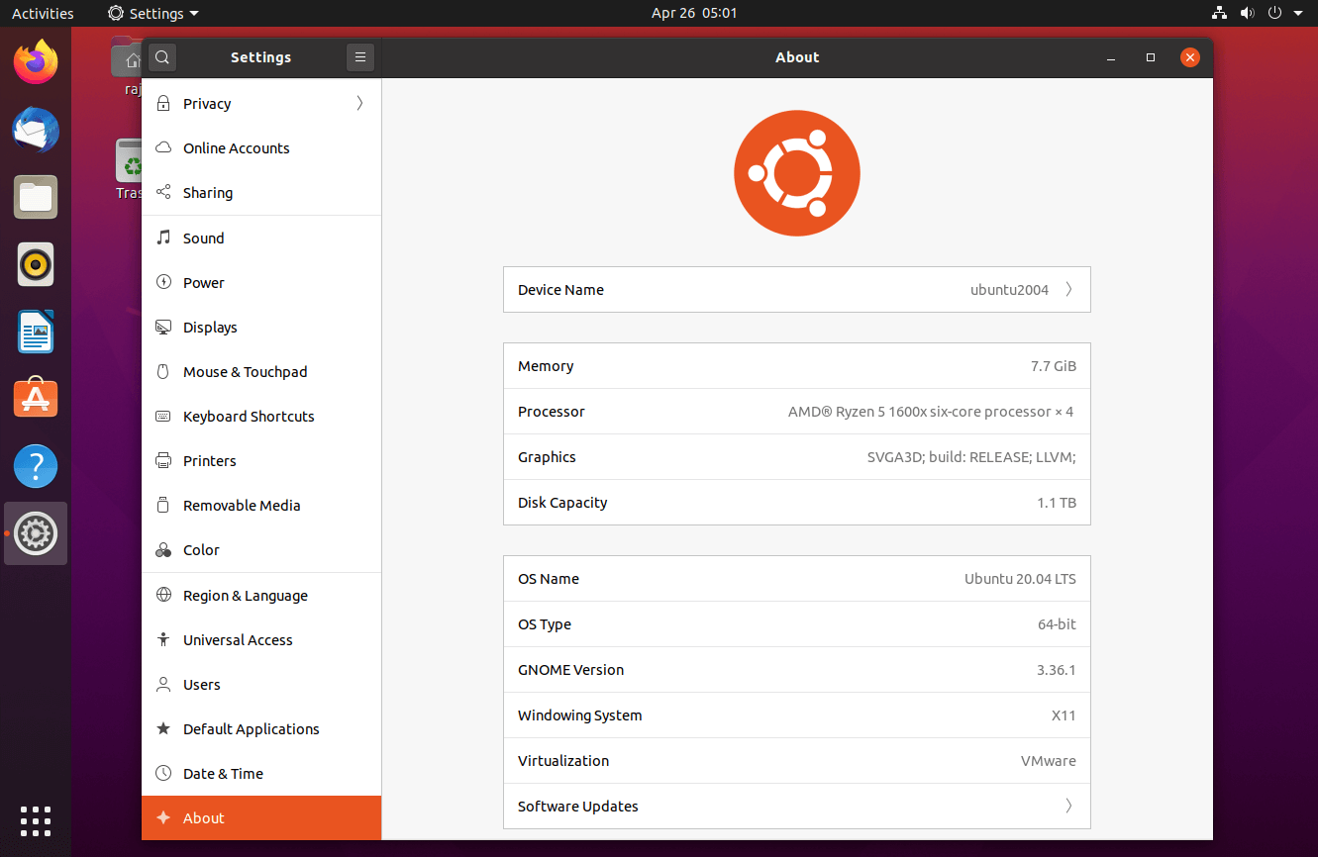Viewport: 1318px width, 857px height.
Task: Click the Universal Access person icon
Action: tap(163, 640)
